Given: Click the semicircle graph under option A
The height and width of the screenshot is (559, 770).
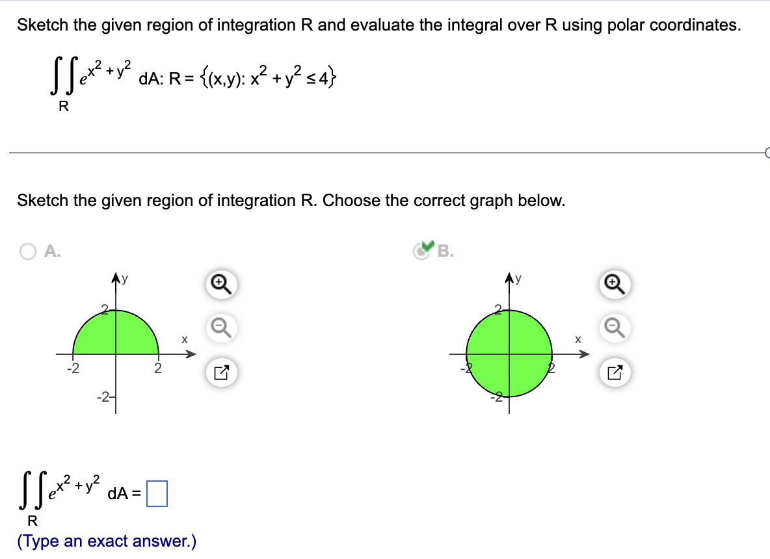Looking at the screenshot, I should 115,331.
